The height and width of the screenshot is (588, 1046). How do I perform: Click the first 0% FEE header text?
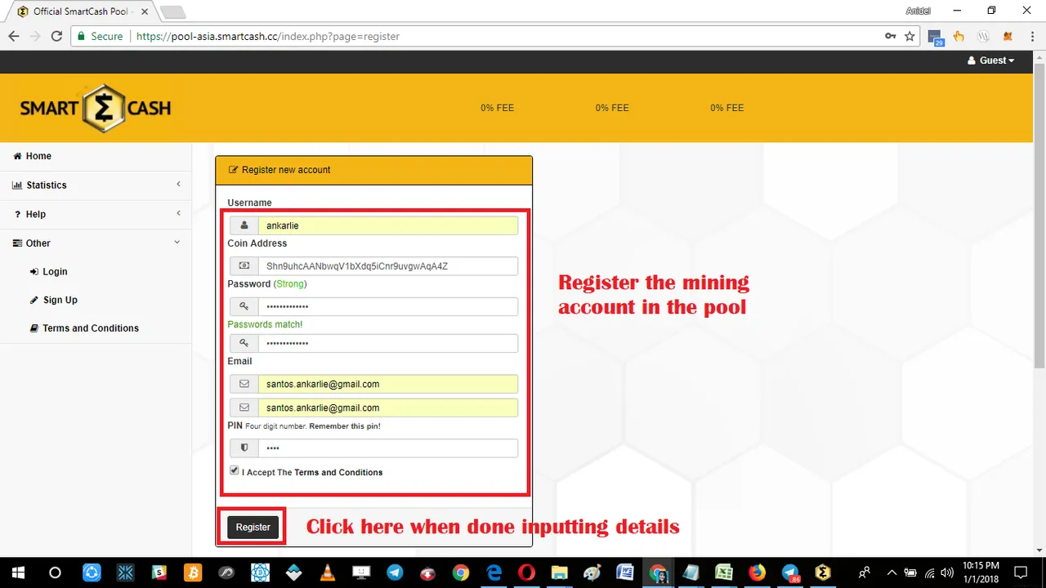pos(497,108)
